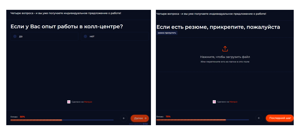Click the 'Последний шаг' button

coord(280,118)
